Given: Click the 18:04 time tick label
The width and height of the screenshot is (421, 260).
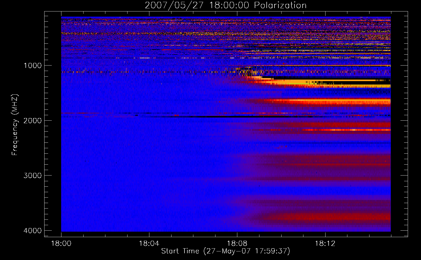Looking at the screenshot, I should point(149,244).
